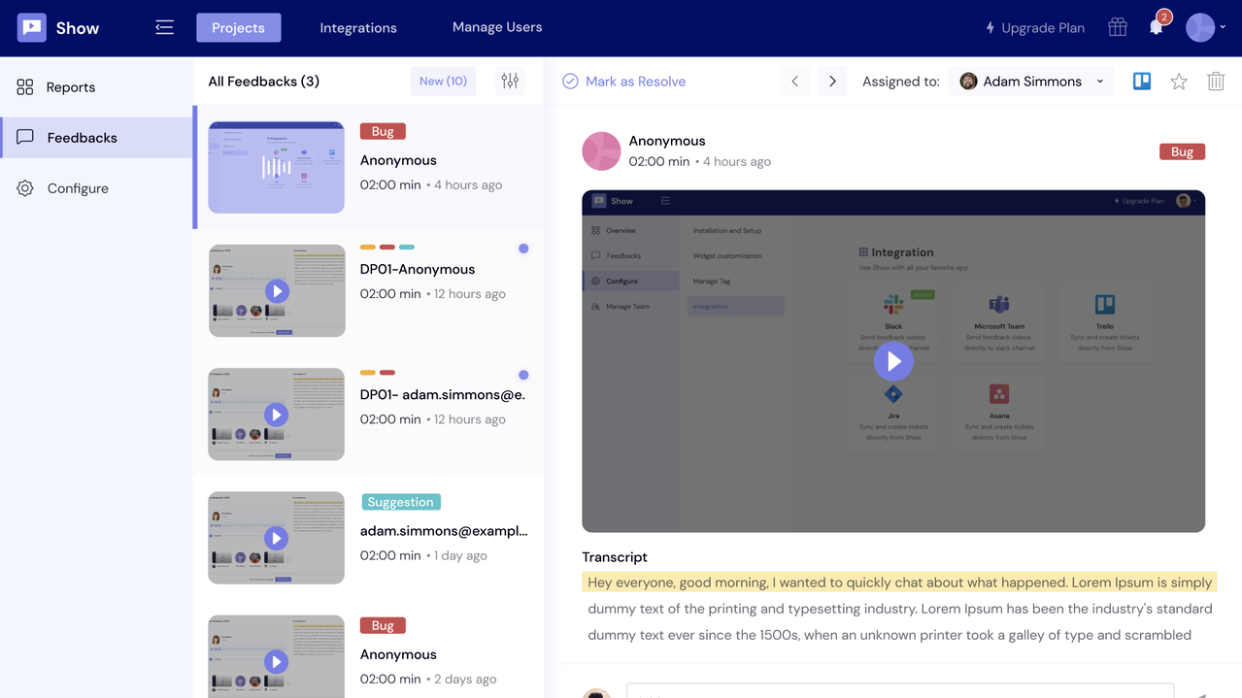Star this feedback as favorite

pyautogui.click(x=1179, y=82)
